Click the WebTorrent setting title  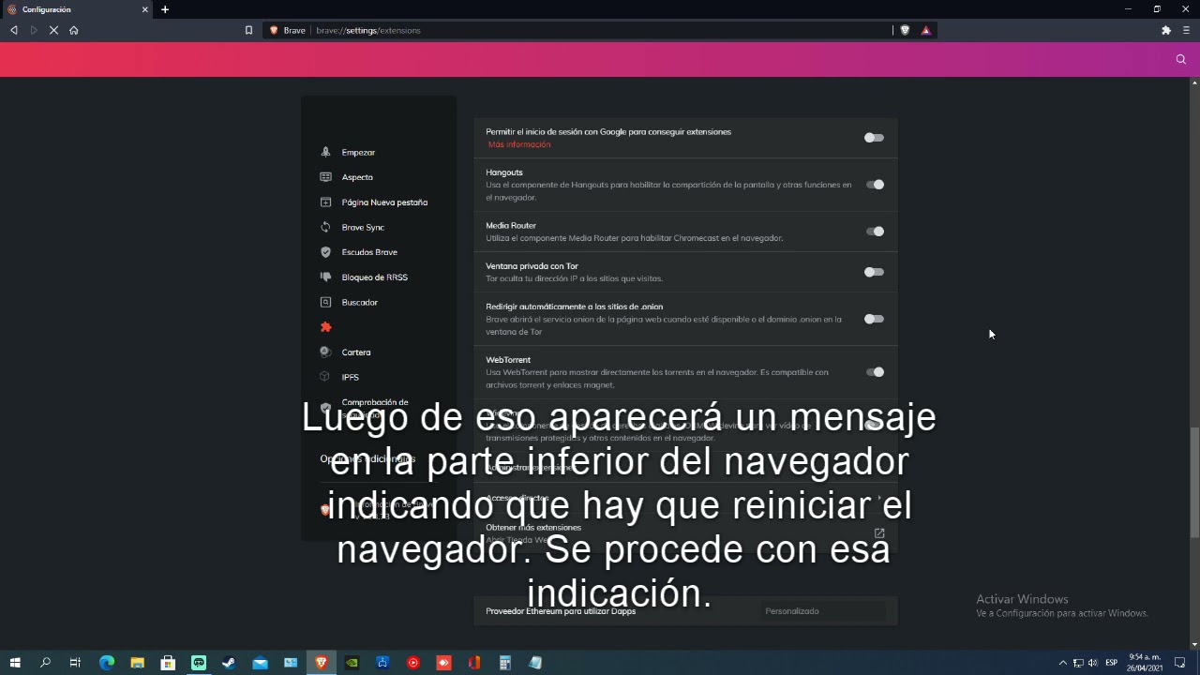pyautogui.click(x=508, y=360)
